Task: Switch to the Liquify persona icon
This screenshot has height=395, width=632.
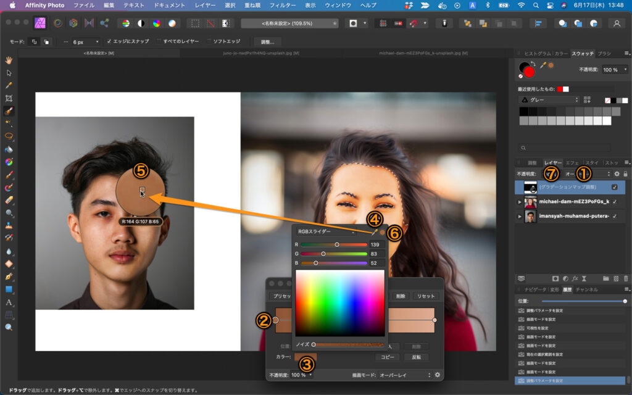Action: [58, 23]
